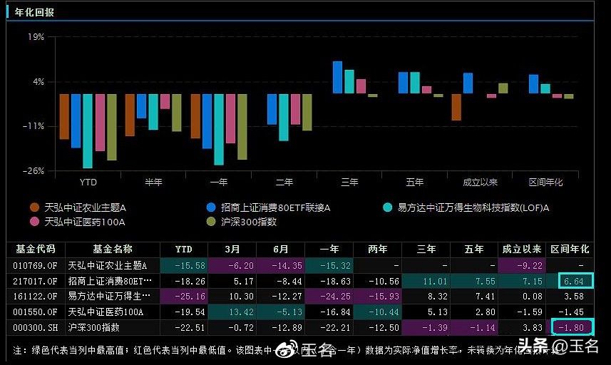
Task: Click the 半年 x-axis label
Action: tap(153, 182)
